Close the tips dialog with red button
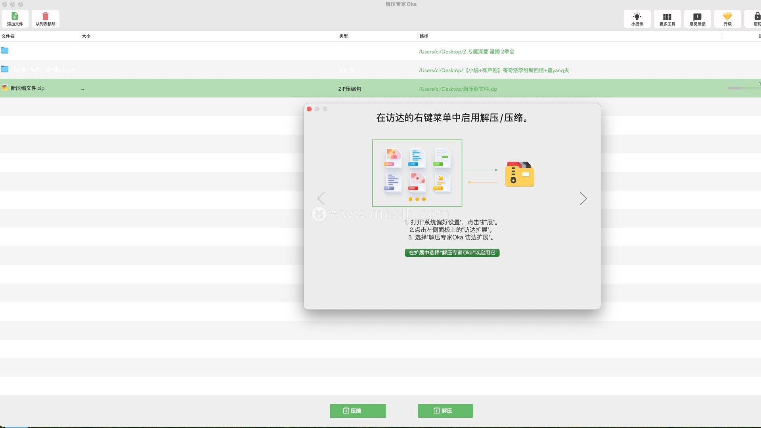The width and height of the screenshot is (761, 428). [309, 109]
